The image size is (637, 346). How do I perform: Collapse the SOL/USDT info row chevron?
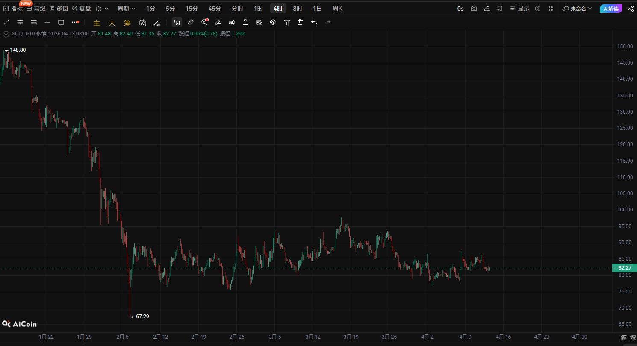6,33
